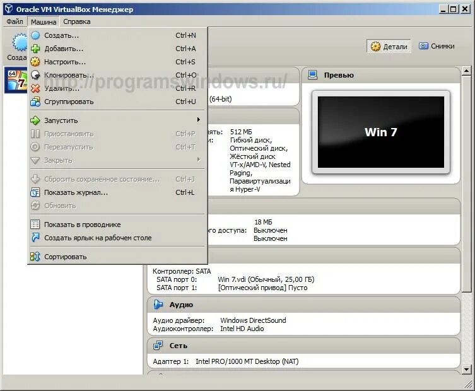This screenshot has width=475, height=391.
Task: Click the Сеть network icon
Action: (x=158, y=345)
